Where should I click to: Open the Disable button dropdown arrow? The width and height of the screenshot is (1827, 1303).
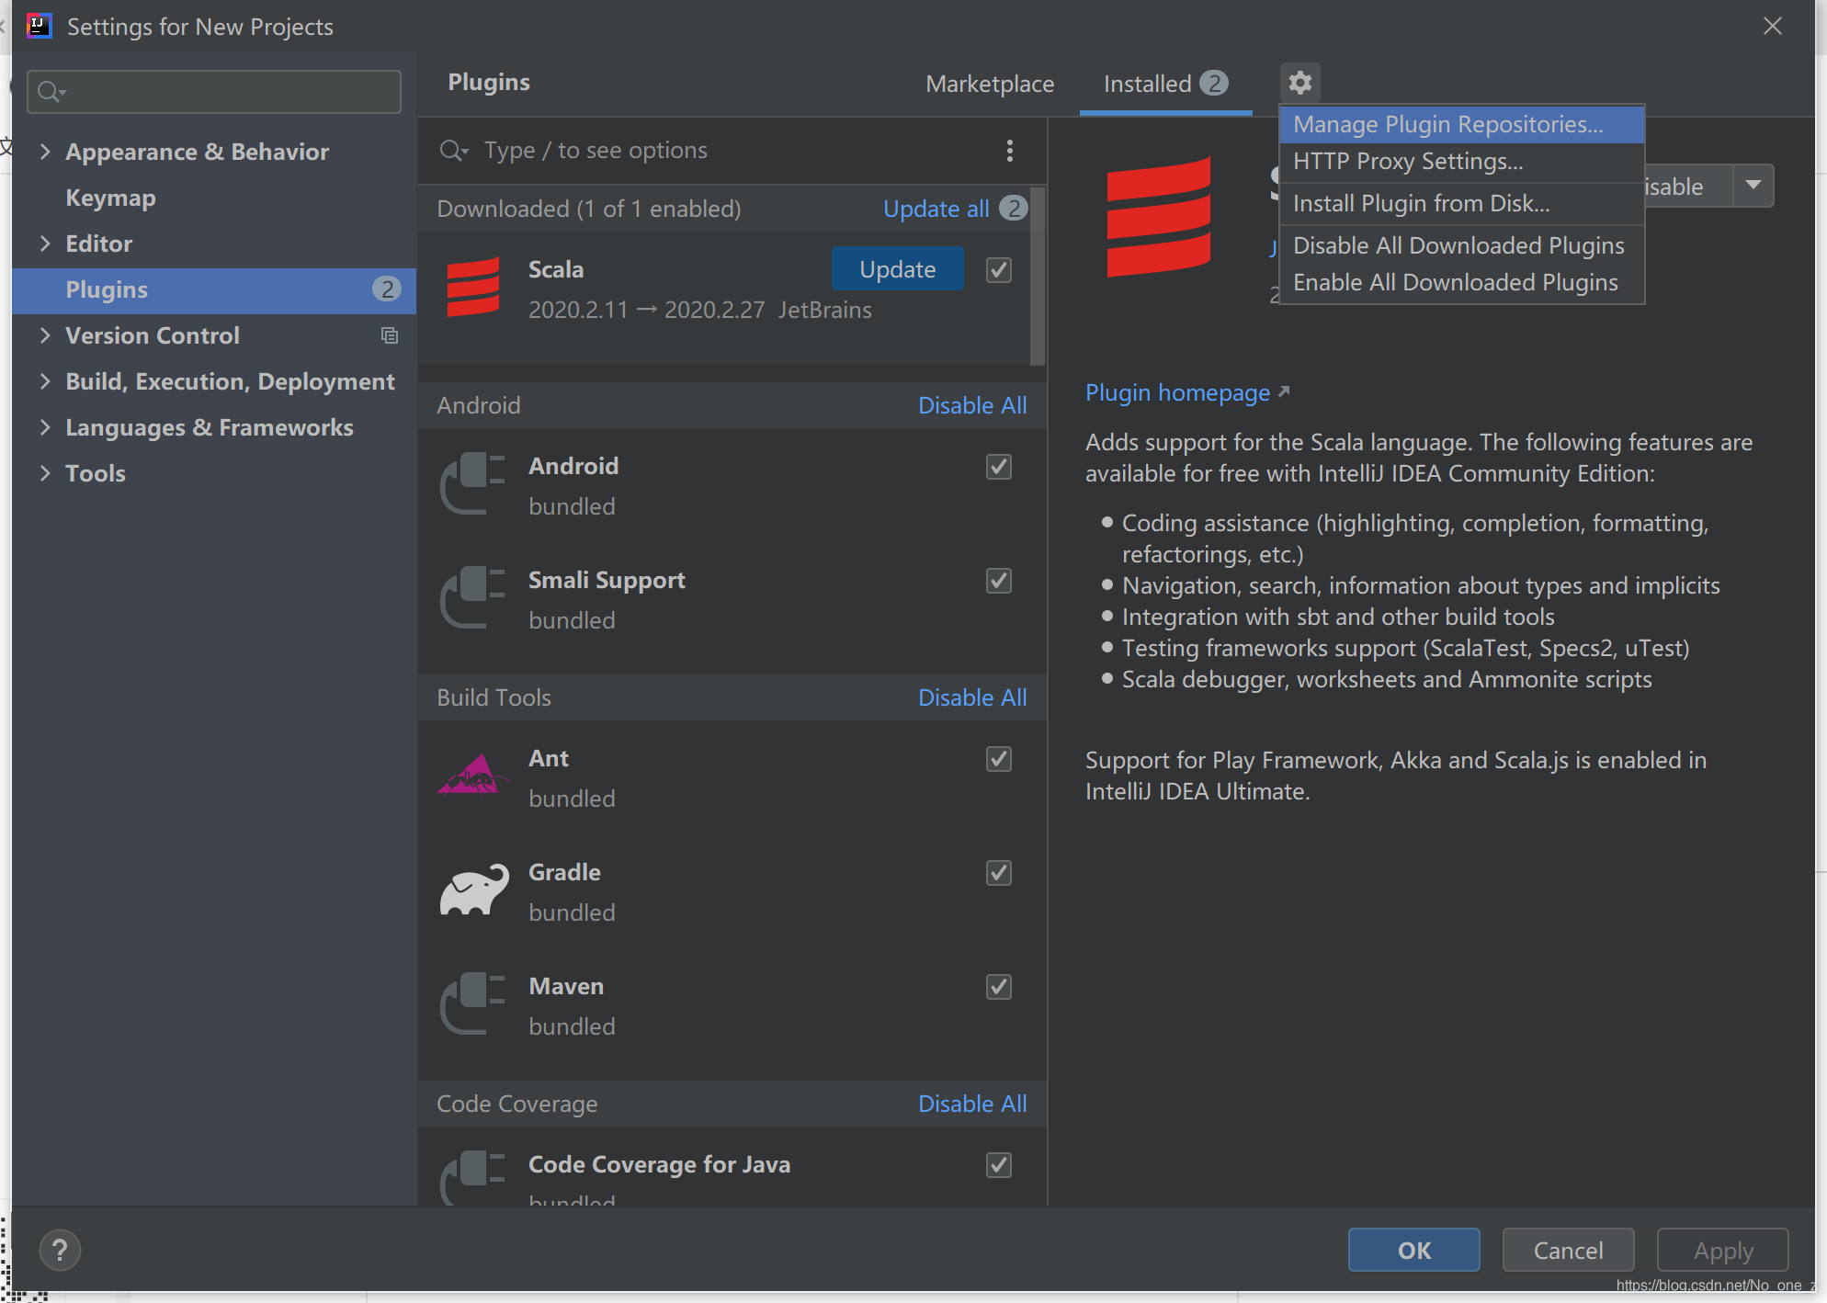click(x=1753, y=186)
